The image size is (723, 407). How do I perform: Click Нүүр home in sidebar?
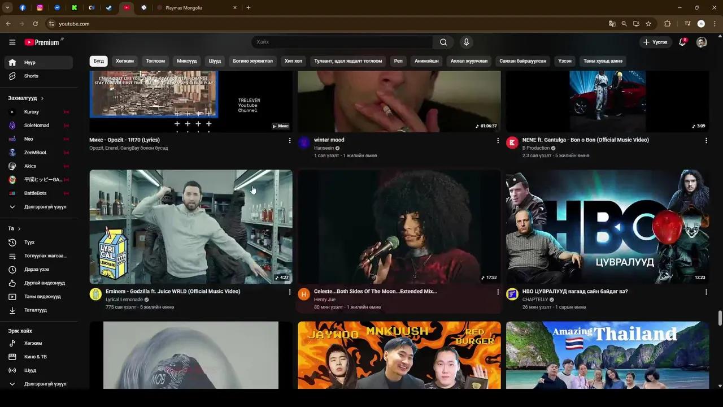(x=38, y=63)
